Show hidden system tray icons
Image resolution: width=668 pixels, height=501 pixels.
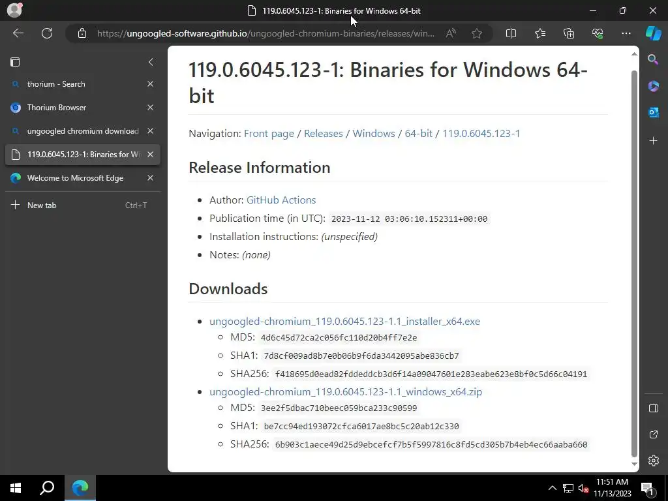pyautogui.click(x=552, y=488)
